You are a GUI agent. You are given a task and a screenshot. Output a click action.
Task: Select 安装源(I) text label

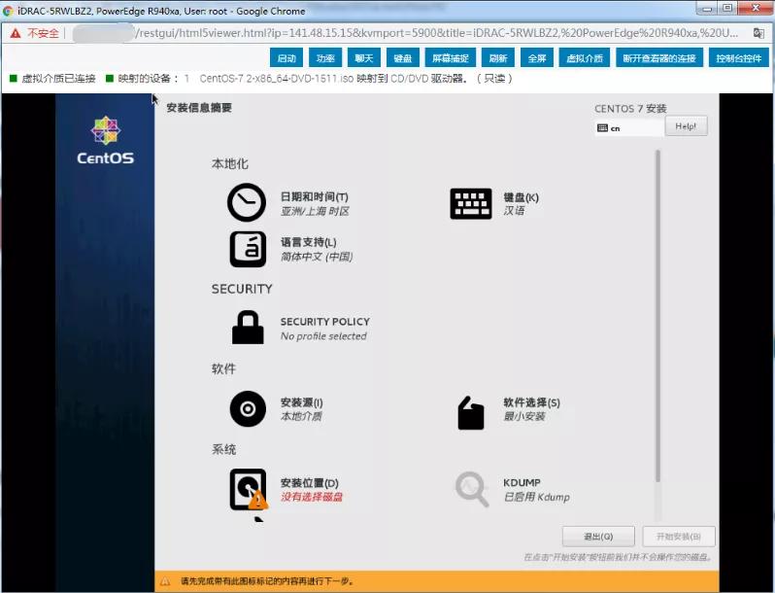(301, 402)
